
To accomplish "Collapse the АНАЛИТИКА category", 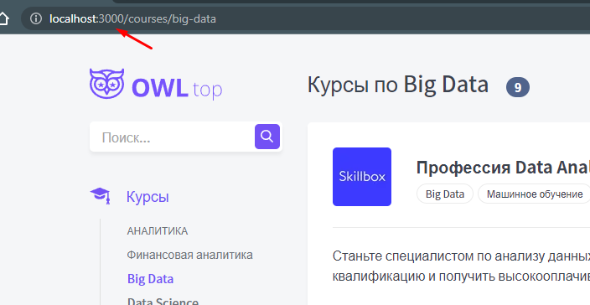I will (x=158, y=230).
